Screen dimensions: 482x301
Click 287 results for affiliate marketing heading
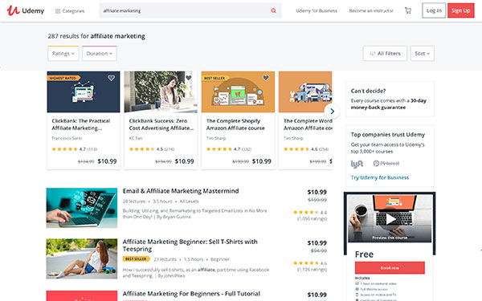[96, 36]
